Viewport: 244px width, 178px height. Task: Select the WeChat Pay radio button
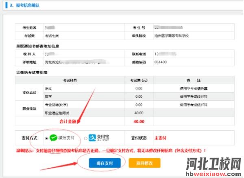46,138
